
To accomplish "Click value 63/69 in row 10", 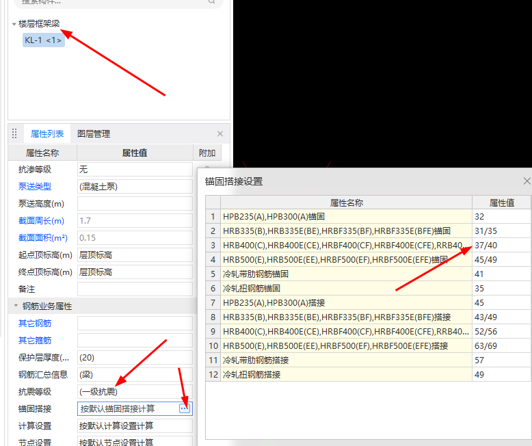I will click(501, 345).
